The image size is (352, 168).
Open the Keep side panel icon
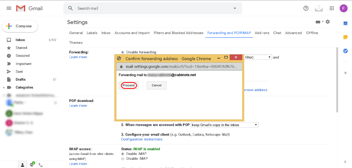pyautogui.click(x=346, y=37)
